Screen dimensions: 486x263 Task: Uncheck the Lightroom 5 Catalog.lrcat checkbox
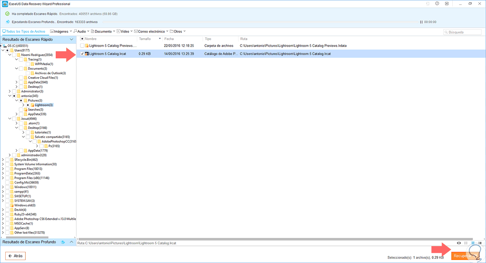[82, 54]
